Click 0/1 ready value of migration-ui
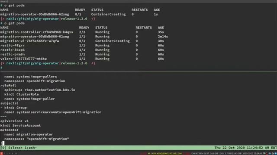277x155 pixels. (x=82, y=41)
